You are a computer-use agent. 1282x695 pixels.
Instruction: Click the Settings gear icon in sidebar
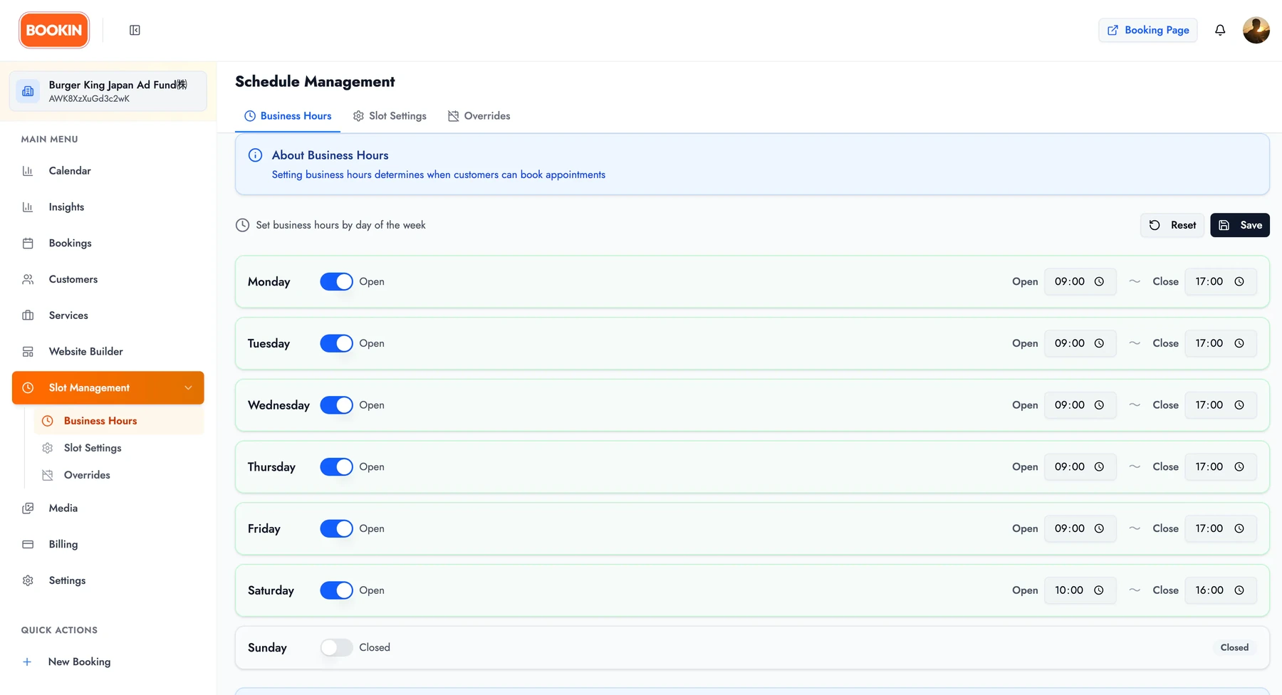(28, 580)
